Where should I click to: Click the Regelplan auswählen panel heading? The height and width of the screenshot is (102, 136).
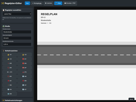click(x=12, y=10)
